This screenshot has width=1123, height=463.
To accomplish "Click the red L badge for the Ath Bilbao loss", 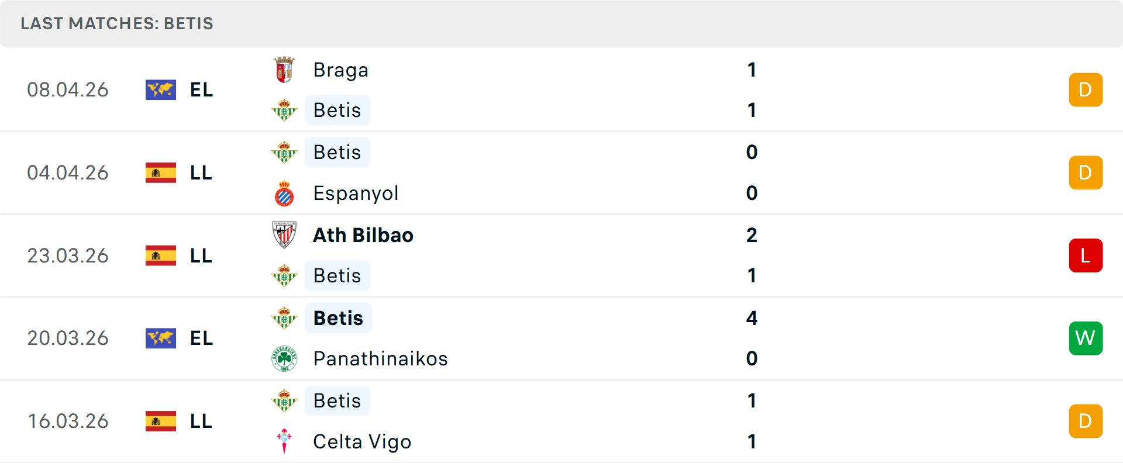I will click(x=1086, y=255).
